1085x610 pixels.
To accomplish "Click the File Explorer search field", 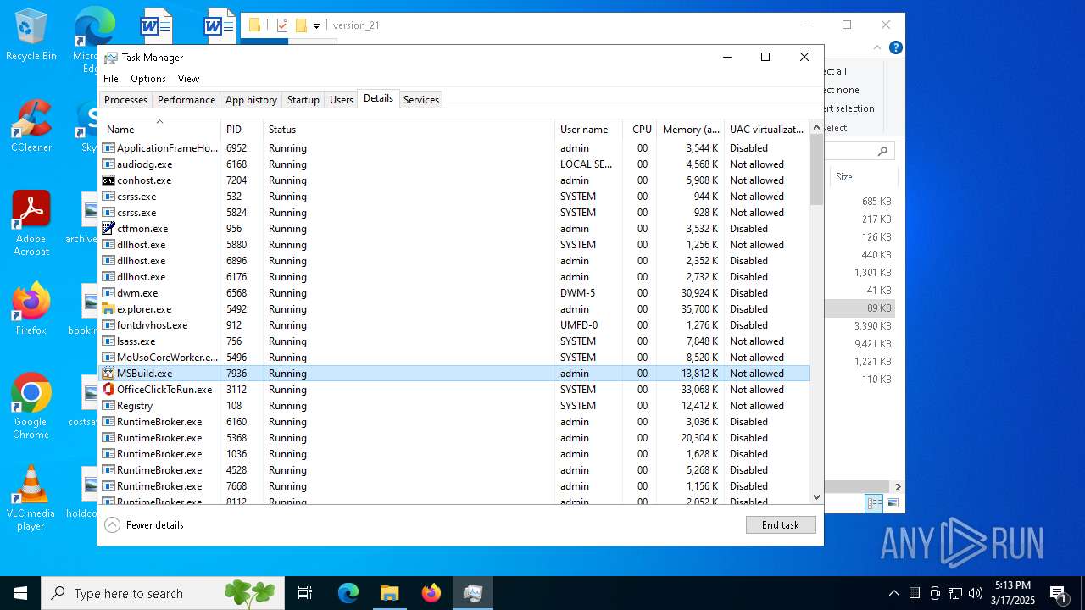I will pos(860,151).
